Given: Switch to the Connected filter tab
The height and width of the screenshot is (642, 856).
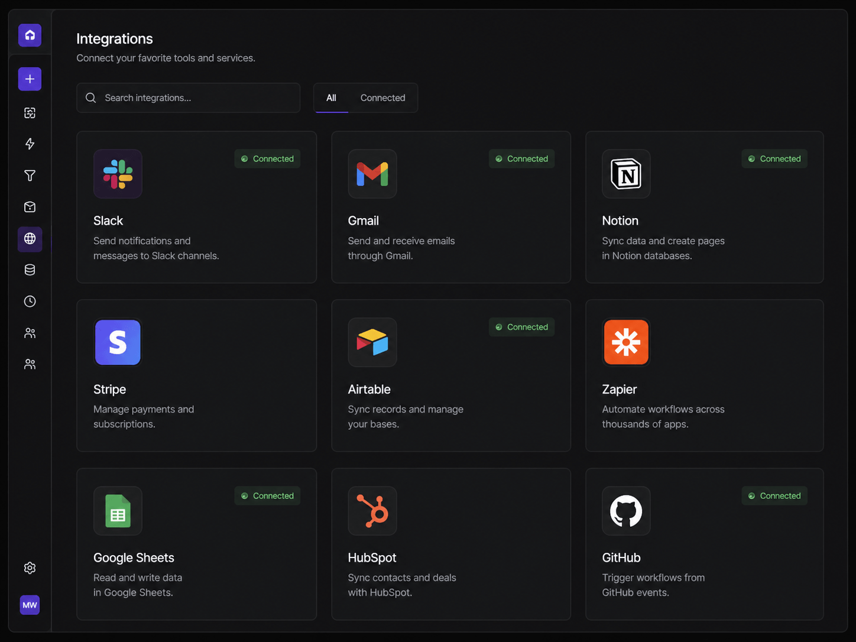Looking at the screenshot, I should 383,98.
